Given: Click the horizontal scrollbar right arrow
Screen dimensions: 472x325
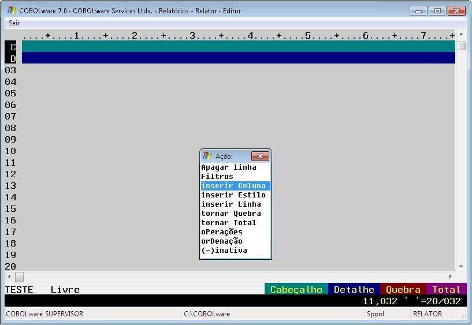Looking at the screenshot, I should 450,277.
